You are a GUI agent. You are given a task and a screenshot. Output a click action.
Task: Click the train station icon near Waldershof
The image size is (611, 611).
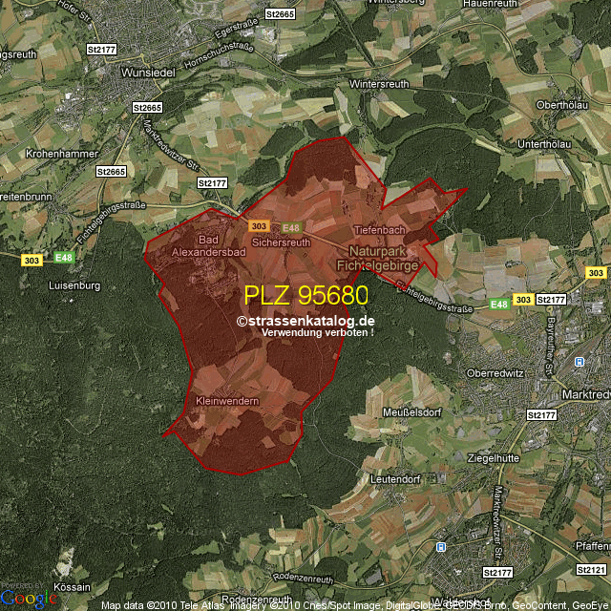click(x=439, y=547)
